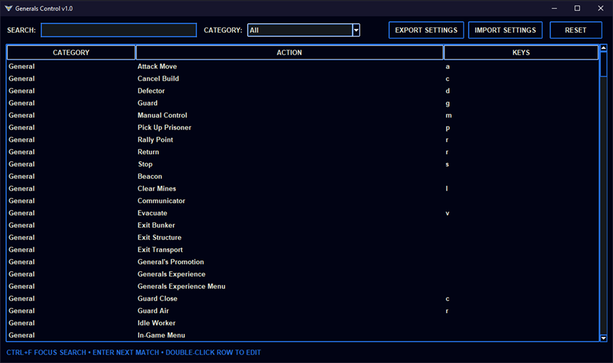Select the Guard Close row
613x363 pixels.
[x=302, y=298]
